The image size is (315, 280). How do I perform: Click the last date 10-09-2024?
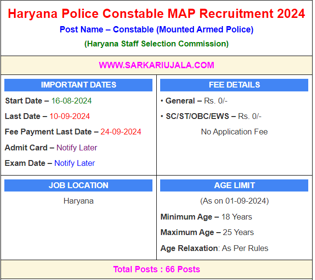pos(69,116)
